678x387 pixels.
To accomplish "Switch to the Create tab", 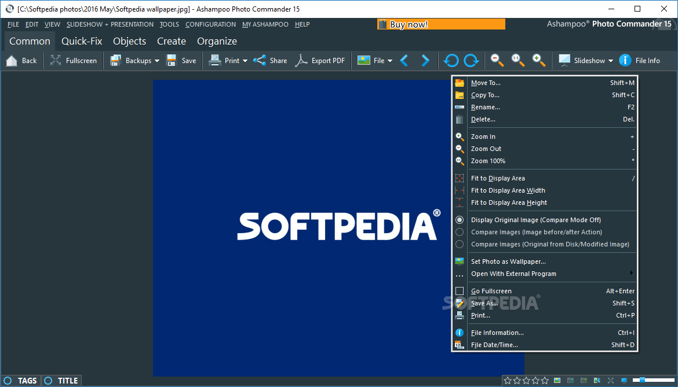I will 171,42.
